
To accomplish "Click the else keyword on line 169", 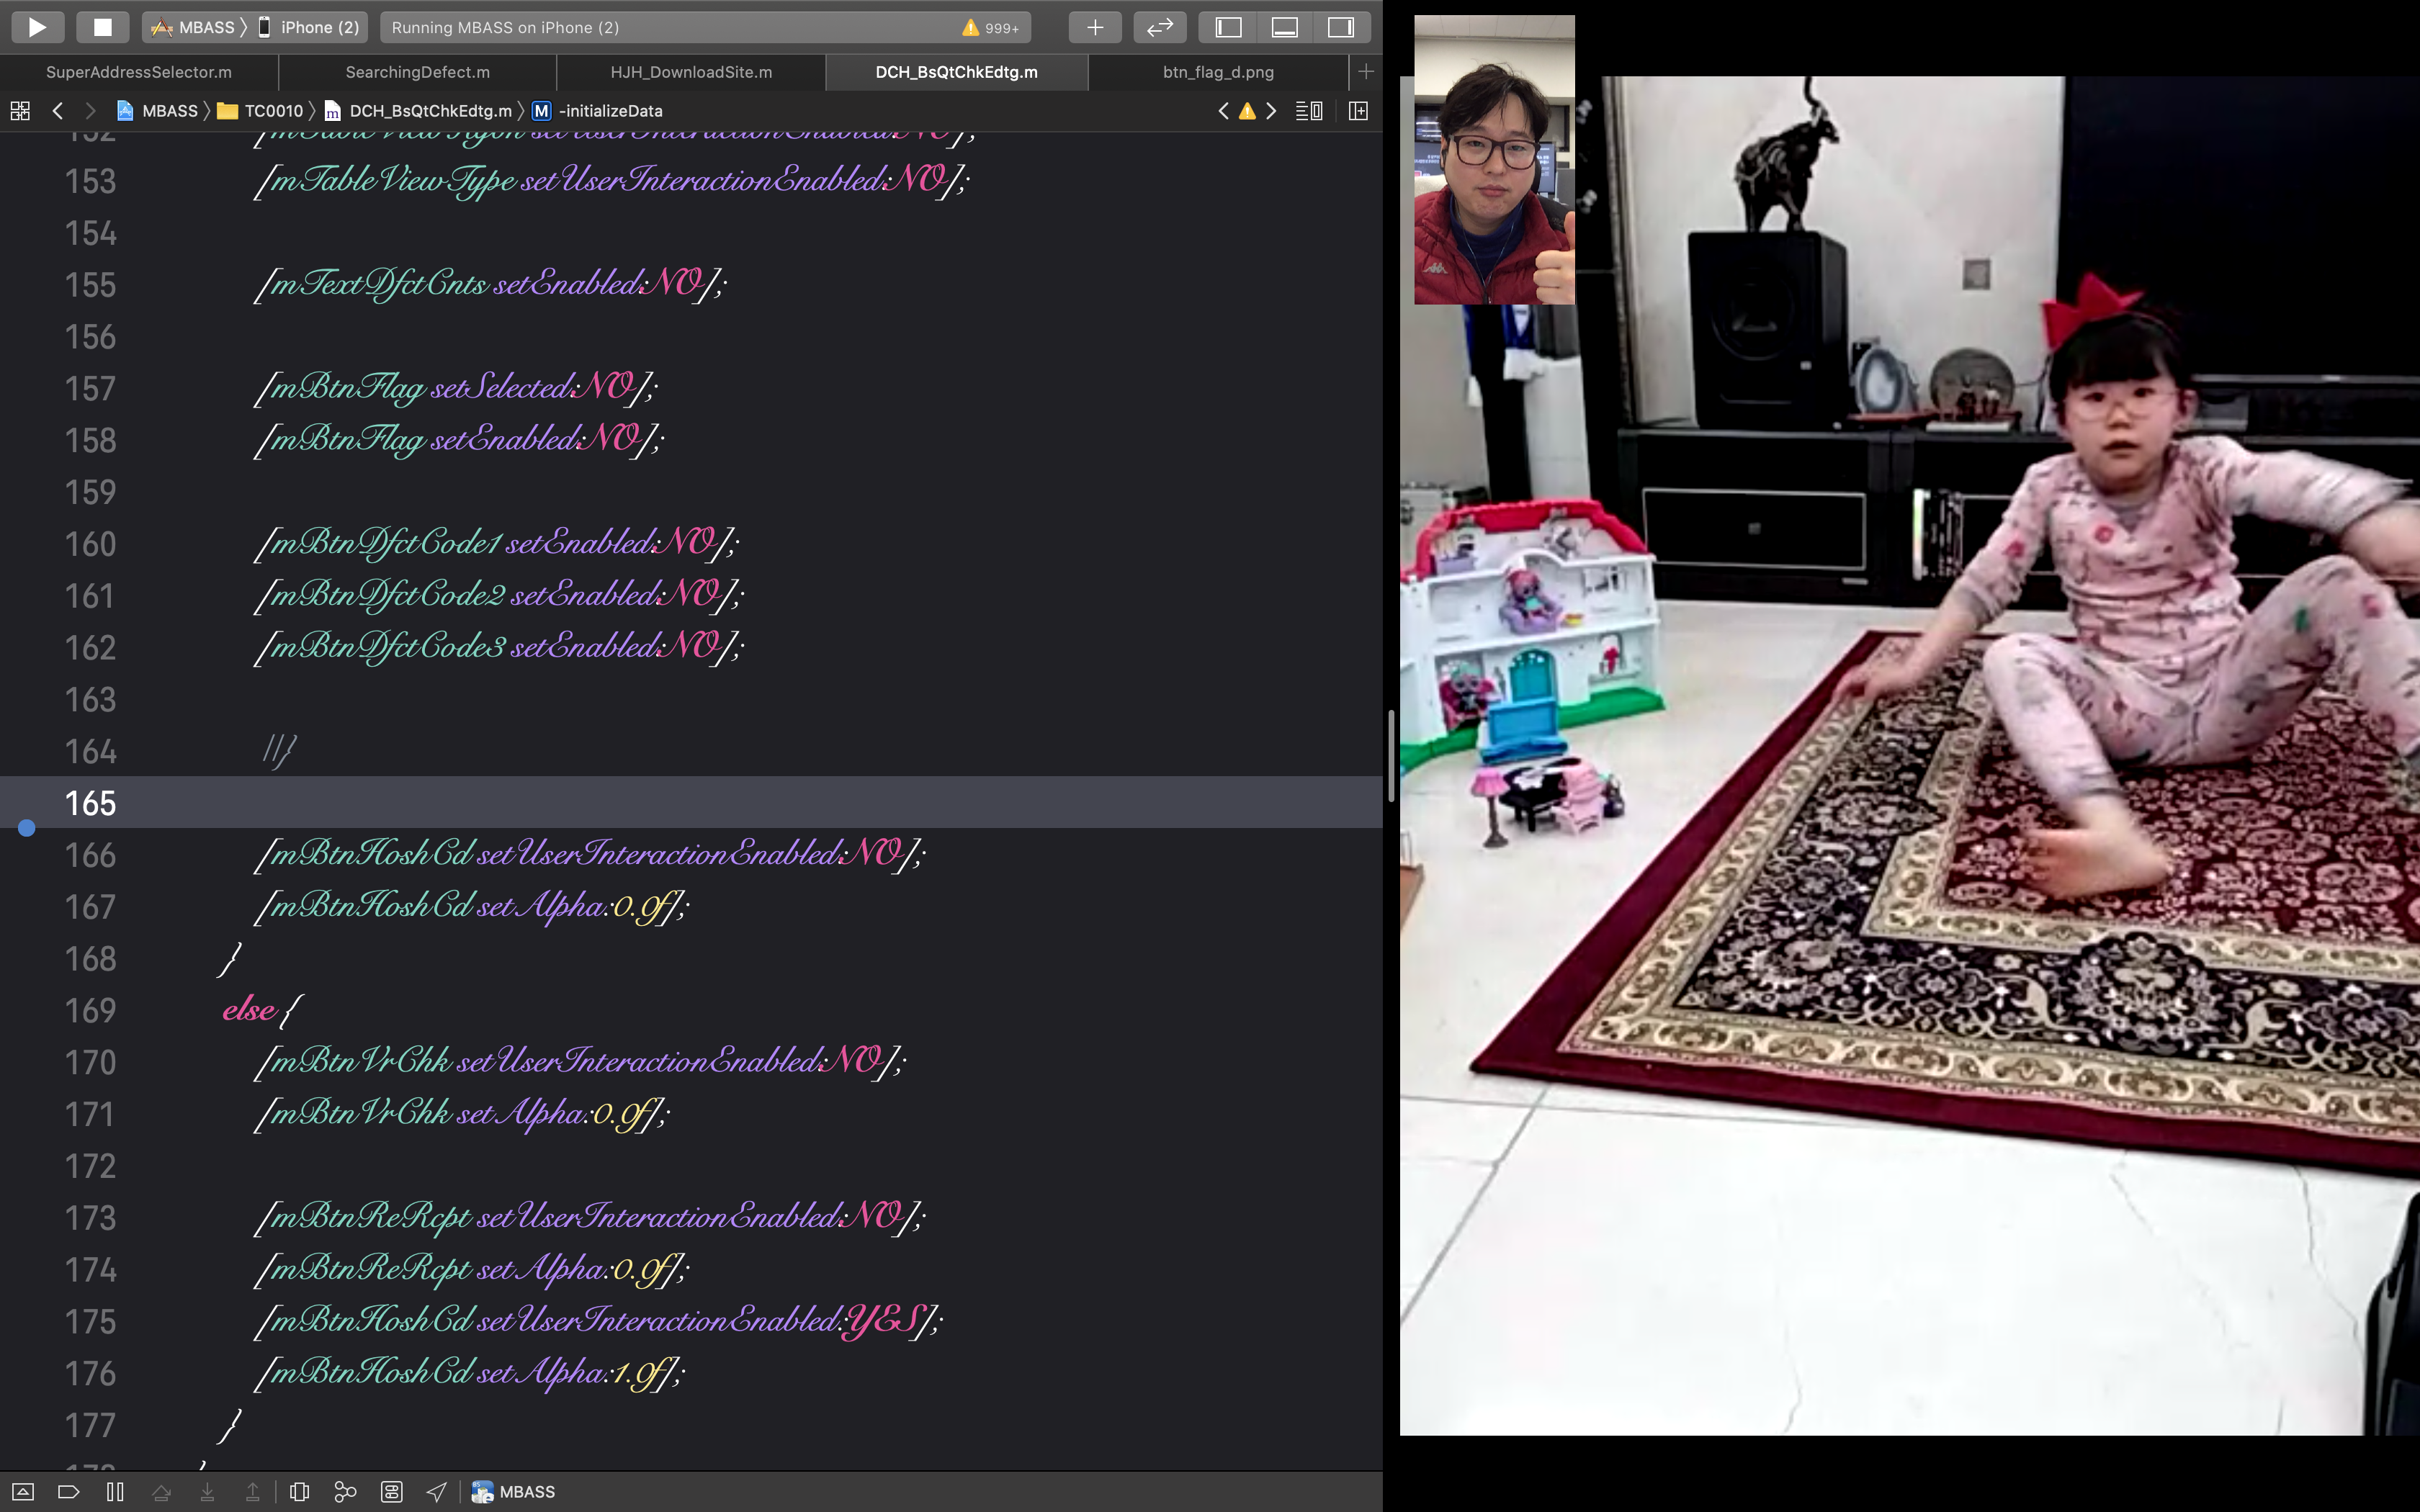I will click(249, 1010).
